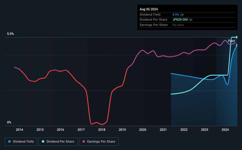Select the 2014 label on the time axis

pyautogui.click(x=19, y=130)
